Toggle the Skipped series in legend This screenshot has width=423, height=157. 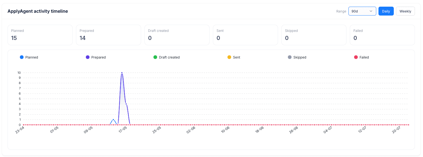click(297, 57)
